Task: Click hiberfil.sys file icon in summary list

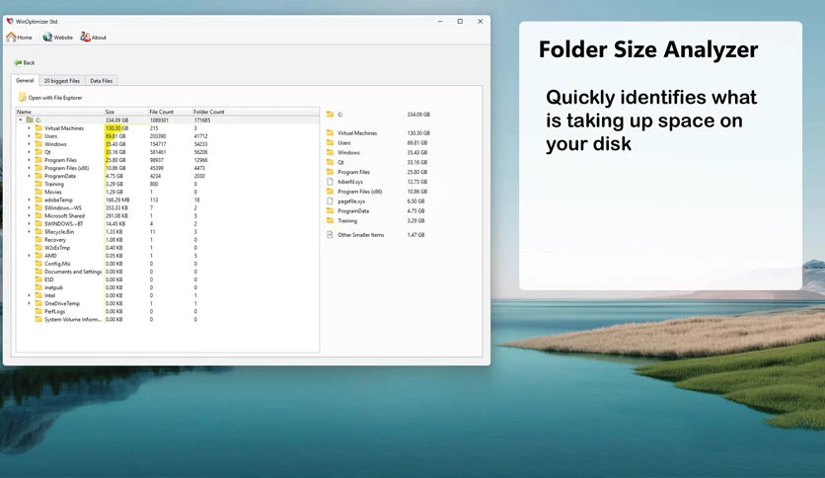Action: tap(330, 182)
